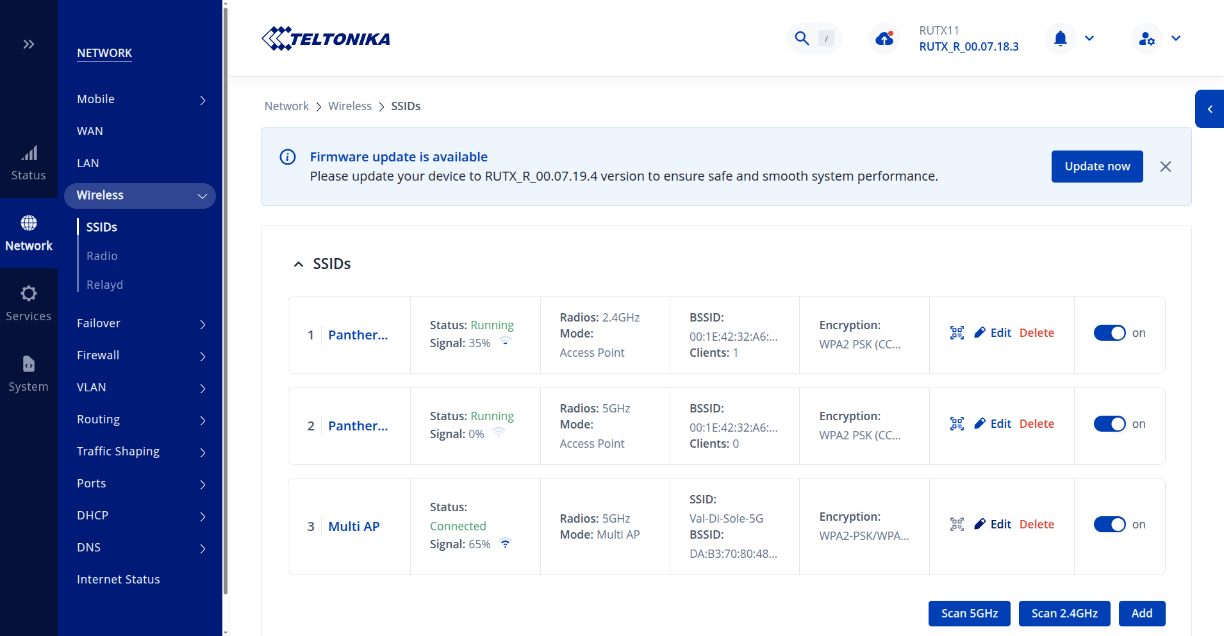Click the Update now button
This screenshot has height=636, width=1224.
[1096, 167]
